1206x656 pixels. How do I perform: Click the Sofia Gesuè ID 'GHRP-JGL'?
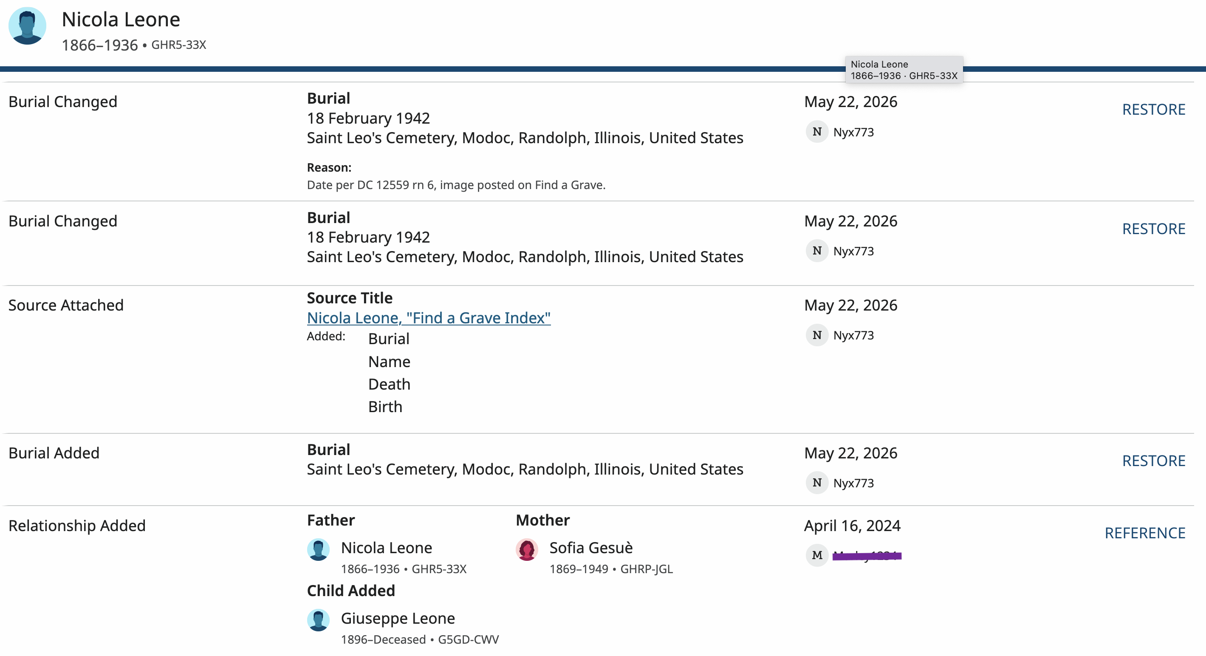pyautogui.click(x=646, y=569)
